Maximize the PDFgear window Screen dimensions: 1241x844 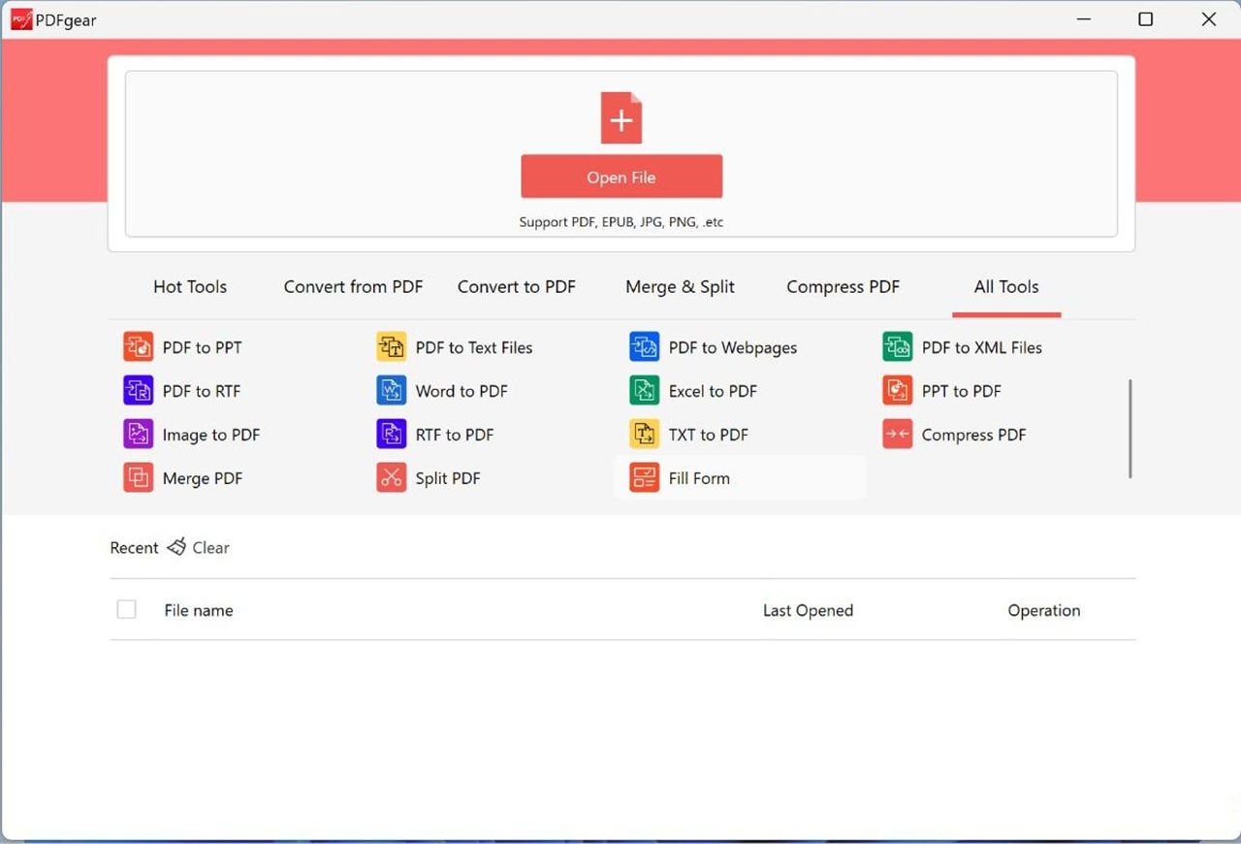pos(1145,19)
